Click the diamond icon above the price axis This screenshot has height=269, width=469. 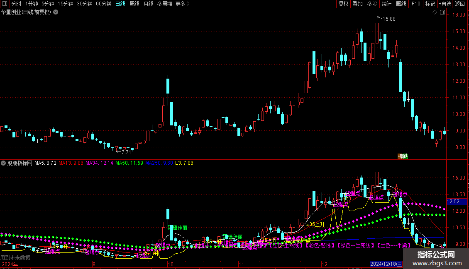tap(435, 12)
